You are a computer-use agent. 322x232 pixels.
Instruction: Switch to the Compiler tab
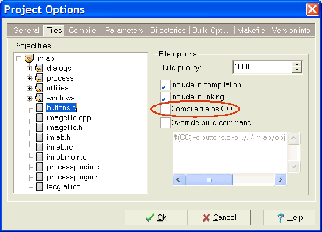[x=84, y=30]
